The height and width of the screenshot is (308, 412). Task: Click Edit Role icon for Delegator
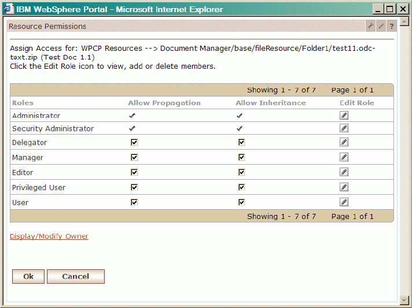pos(344,142)
